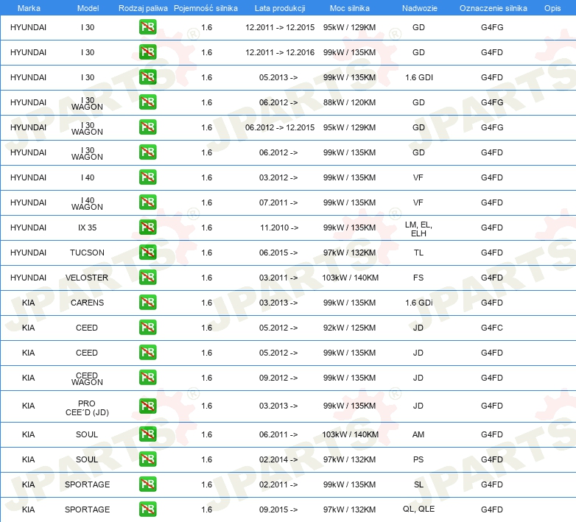576x522 pixels.
Task: Click the fuel icon in the CEED WAGON row
Action: [x=147, y=377]
